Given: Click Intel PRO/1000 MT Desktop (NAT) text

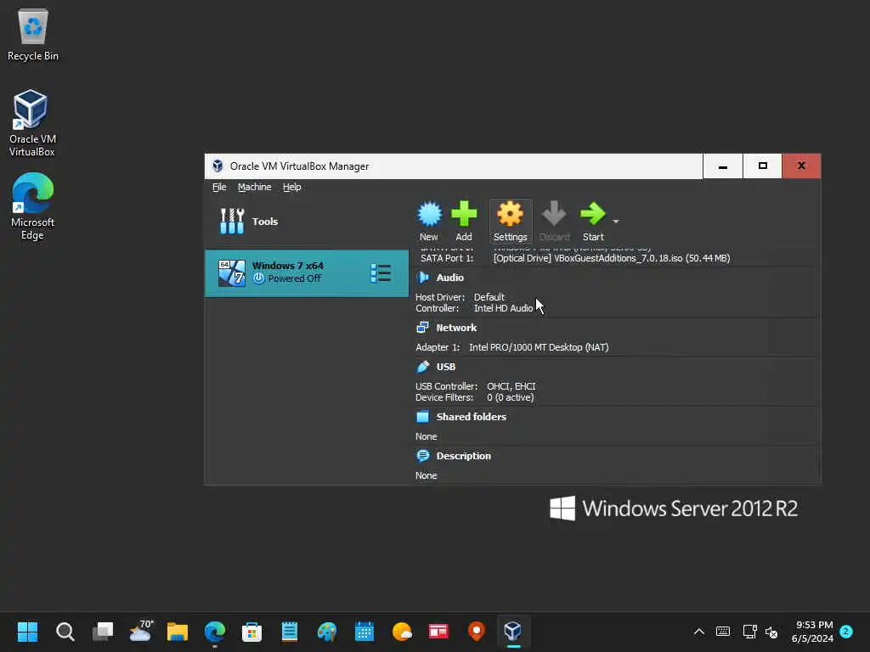Looking at the screenshot, I should [539, 347].
